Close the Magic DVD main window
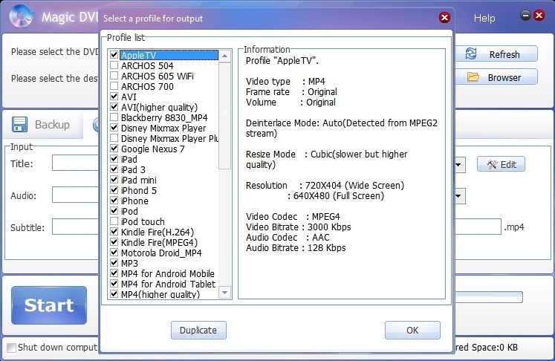The height and width of the screenshot is (361, 555). (539, 15)
